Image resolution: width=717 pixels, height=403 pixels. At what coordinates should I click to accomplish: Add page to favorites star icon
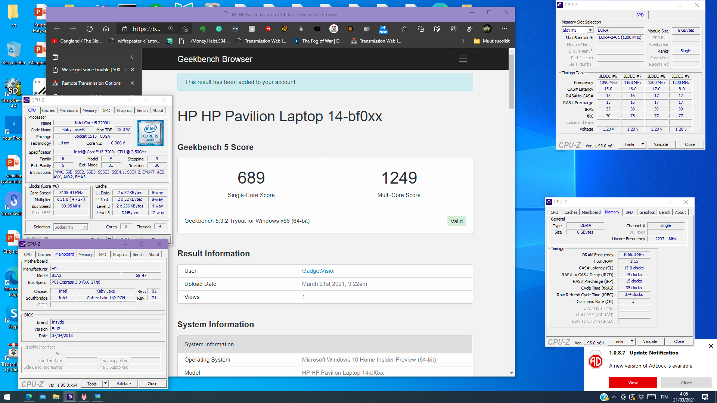pos(185,29)
